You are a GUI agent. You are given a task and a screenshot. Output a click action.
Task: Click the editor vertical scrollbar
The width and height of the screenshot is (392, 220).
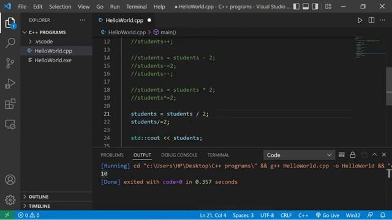pos(389,86)
